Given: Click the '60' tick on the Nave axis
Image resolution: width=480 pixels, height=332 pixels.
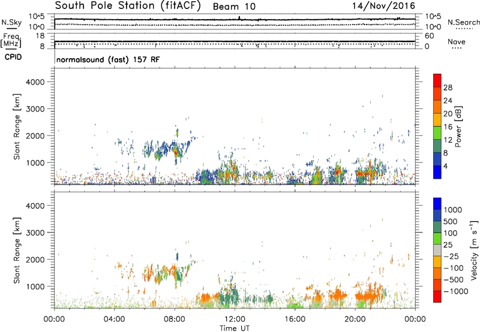Looking at the screenshot, I should coord(429,36).
